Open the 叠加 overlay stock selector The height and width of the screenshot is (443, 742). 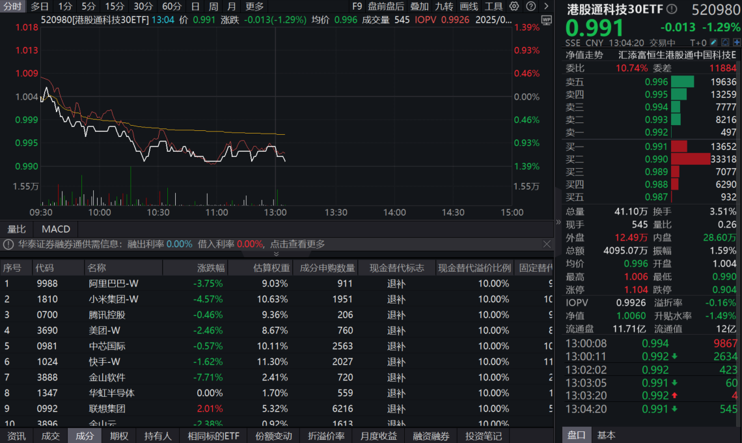click(x=420, y=7)
